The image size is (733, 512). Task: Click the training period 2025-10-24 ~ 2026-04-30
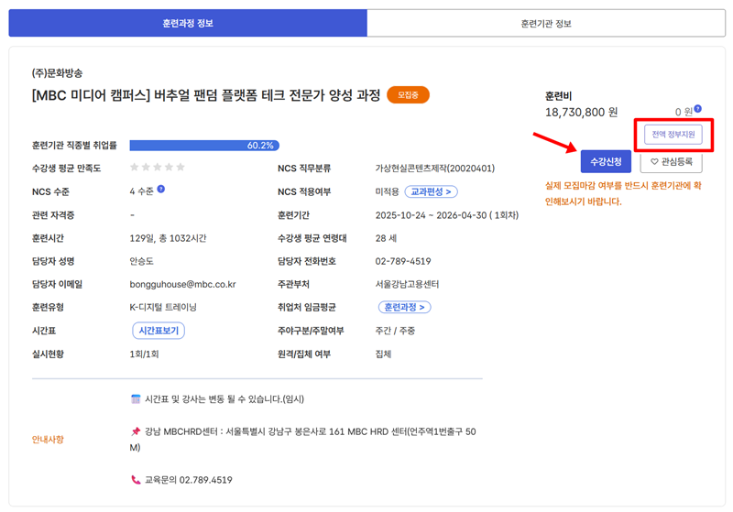(447, 215)
